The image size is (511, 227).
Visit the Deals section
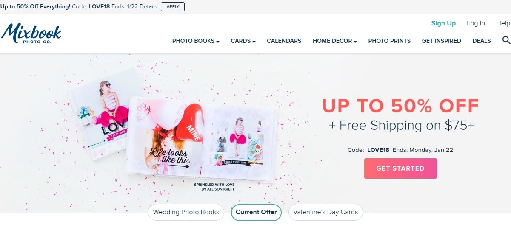(x=482, y=41)
